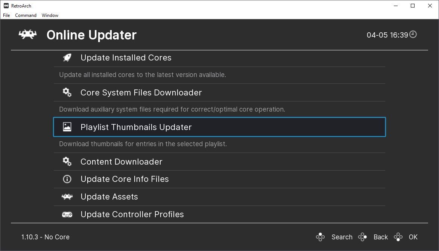Open the File menu
The image size is (439, 251).
6,15
